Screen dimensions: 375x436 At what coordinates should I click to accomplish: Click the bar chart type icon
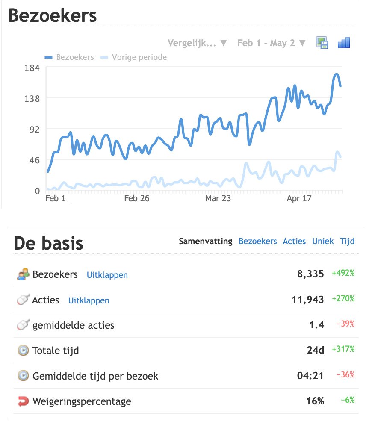[x=344, y=43]
